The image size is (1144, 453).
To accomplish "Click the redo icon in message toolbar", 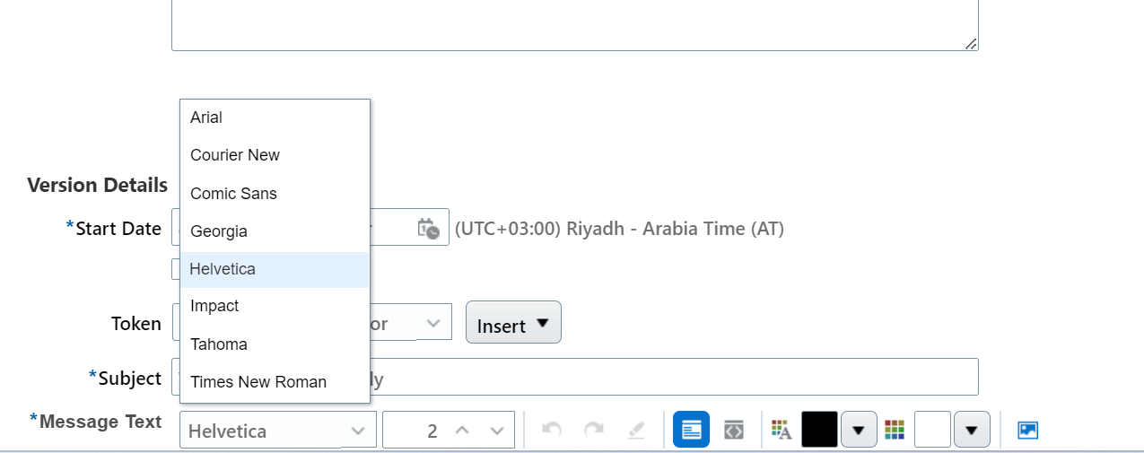I will point(594,431).
